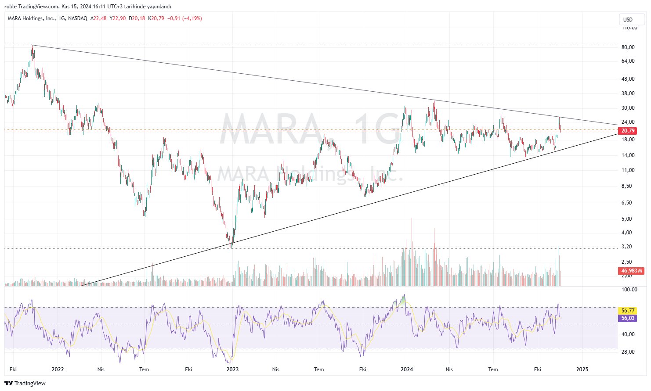This screenshot has height=391, width=651.
Task: Click the 100,00 RSI axis label
Action: (x=629, y=290)
